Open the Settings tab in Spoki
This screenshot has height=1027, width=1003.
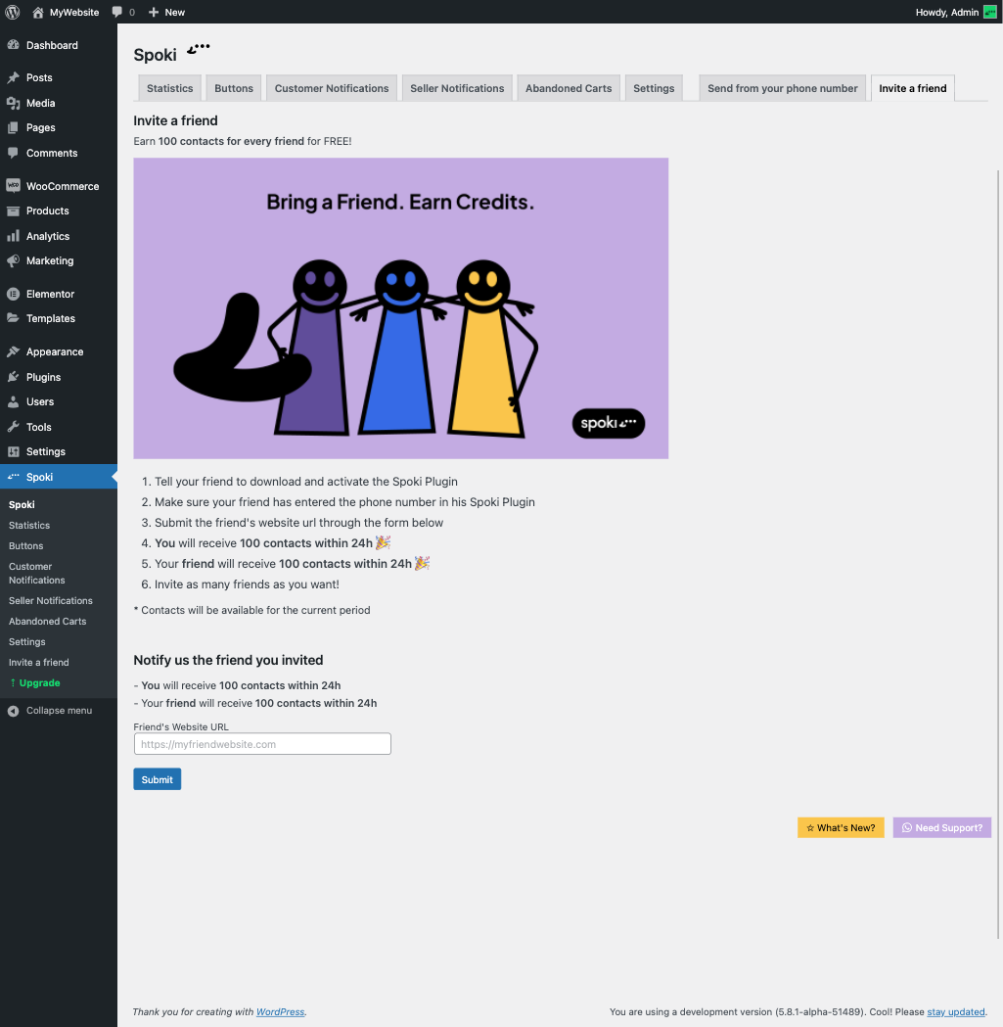tap(654, 88)
